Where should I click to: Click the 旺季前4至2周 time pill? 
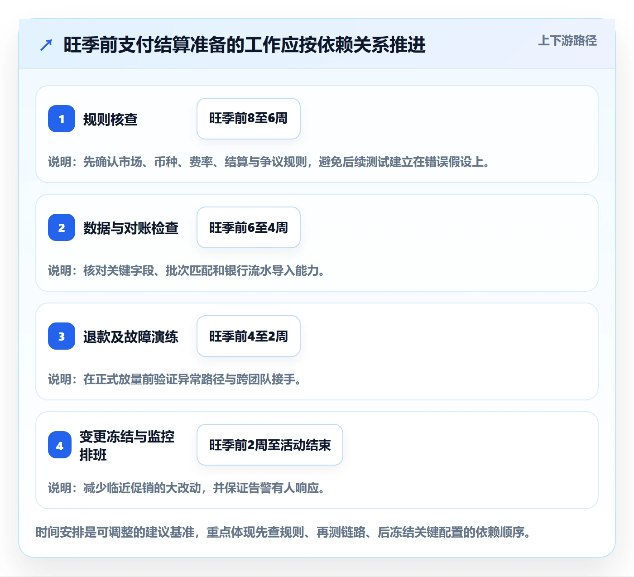point(249,336)
